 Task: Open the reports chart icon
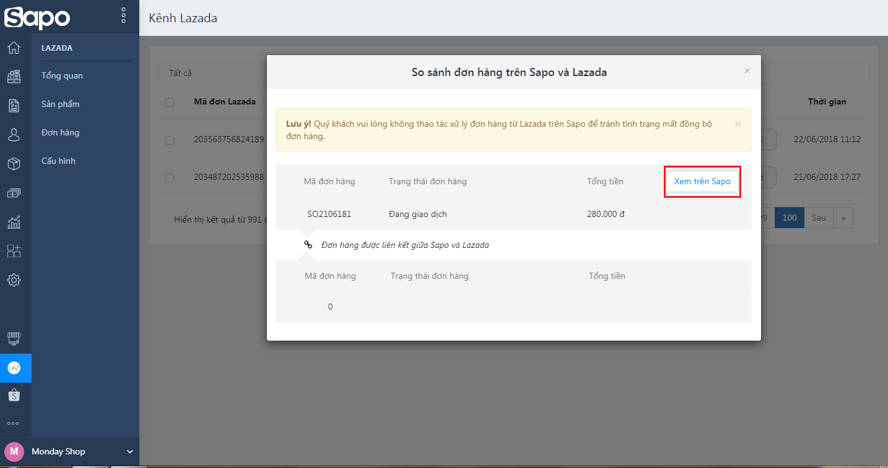pos(14,222)
